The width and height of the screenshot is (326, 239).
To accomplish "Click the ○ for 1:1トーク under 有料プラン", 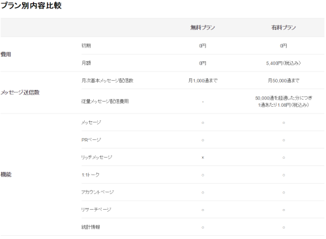I will 284,175.
